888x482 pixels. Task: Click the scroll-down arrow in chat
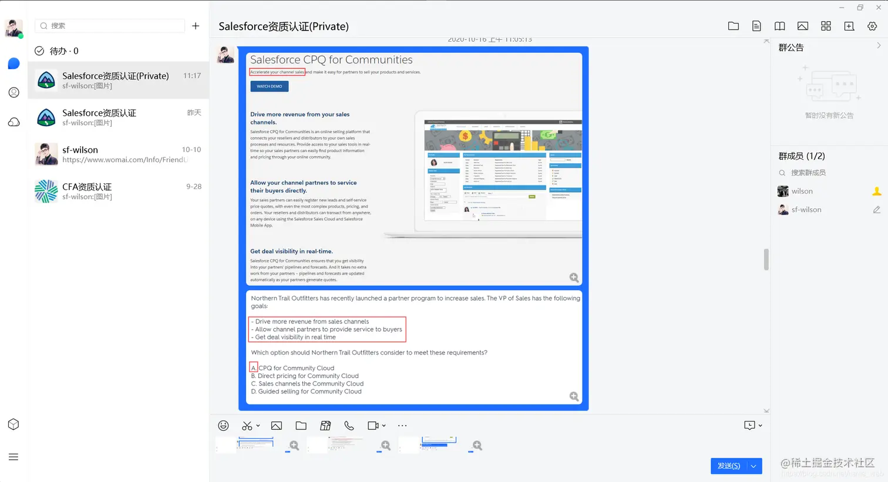tap(766, 411)
